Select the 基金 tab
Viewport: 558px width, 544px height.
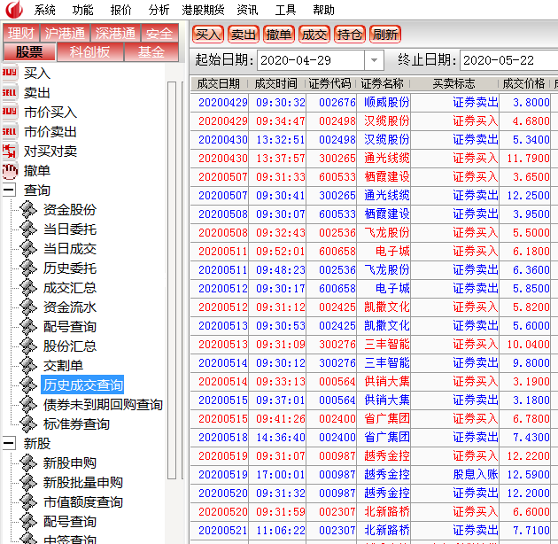pyautogui.click(x=151, y=52)
